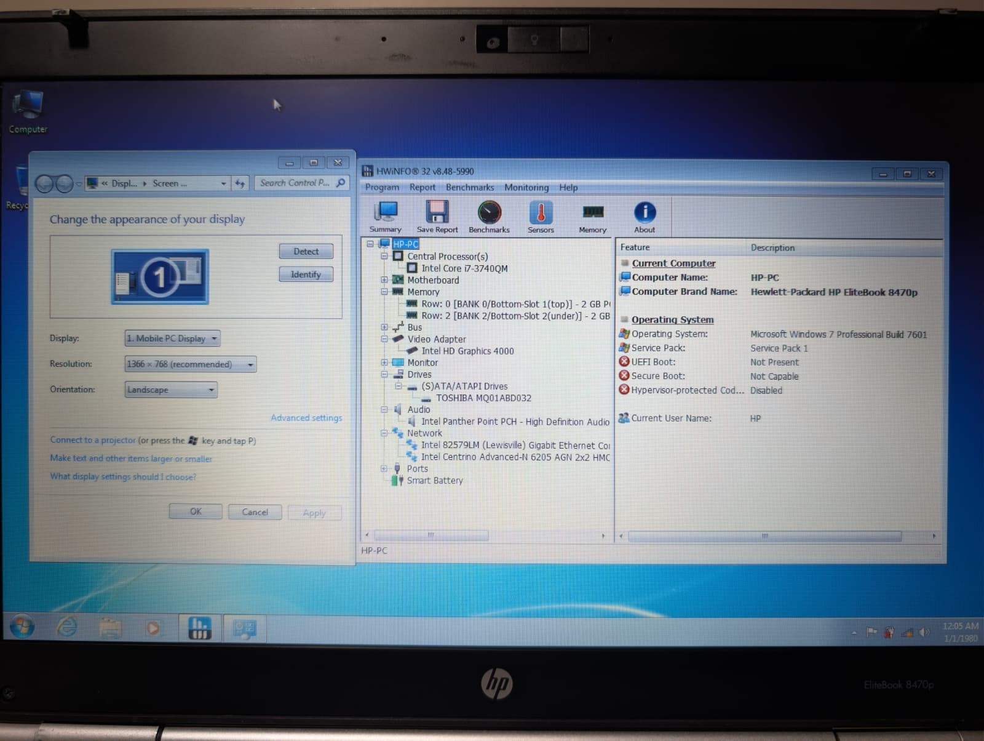Expand the Bus node

pos(384,327)
